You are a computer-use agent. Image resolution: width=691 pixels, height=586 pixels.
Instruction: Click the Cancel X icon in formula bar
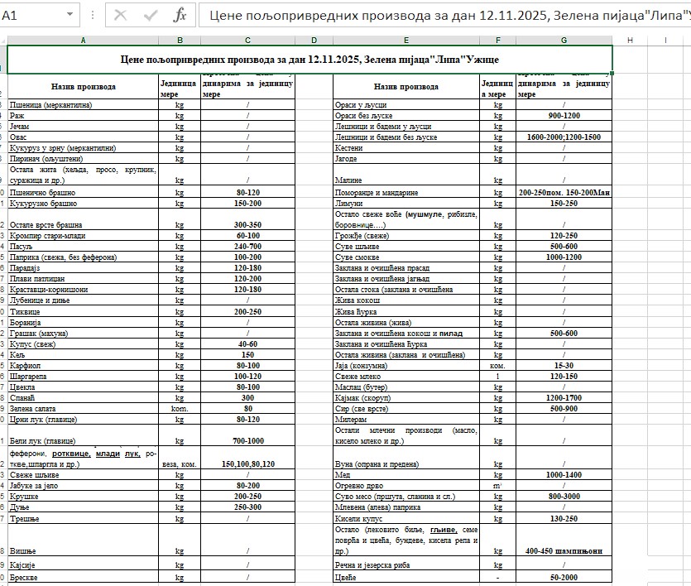121,16
